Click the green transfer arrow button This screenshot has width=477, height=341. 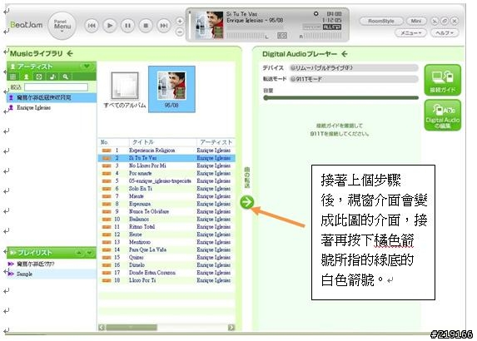click(x=246, y=202)
